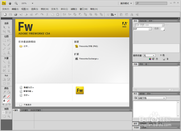
Task: Select the Crop tool in the toolbox
Action: click(9, 31)
